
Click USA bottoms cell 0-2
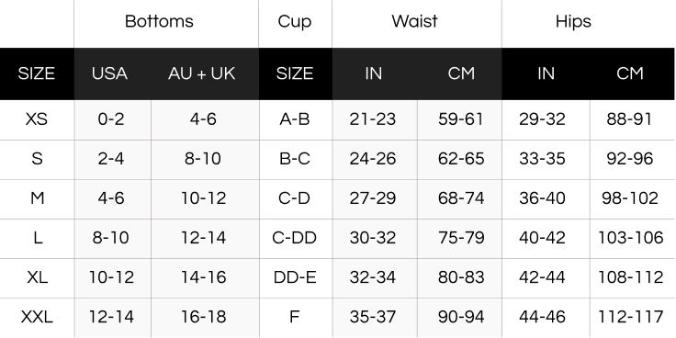tap(111, 119)
